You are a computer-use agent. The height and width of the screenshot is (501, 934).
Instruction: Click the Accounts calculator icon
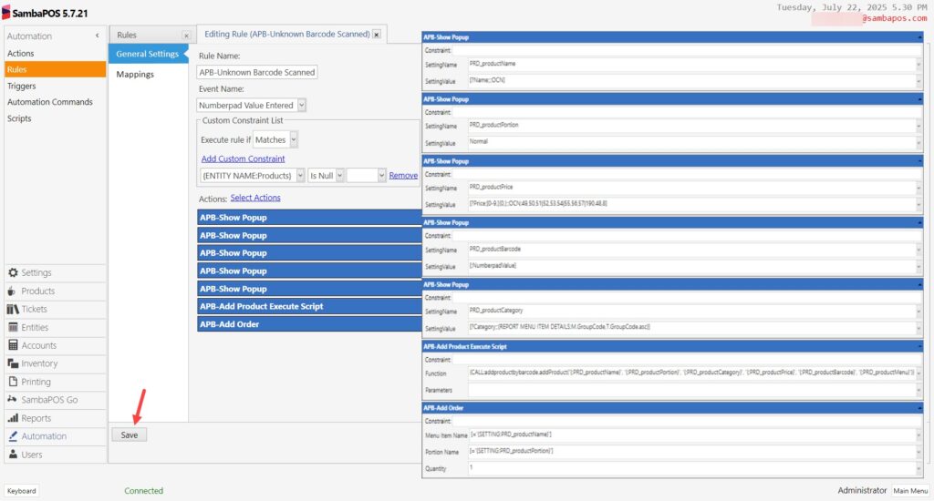[x=13, y=345]
